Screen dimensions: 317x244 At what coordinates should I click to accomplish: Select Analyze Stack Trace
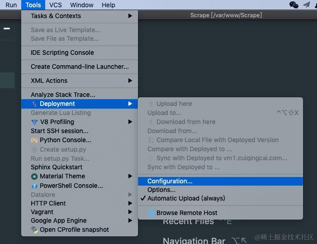(x=80, y=95)
